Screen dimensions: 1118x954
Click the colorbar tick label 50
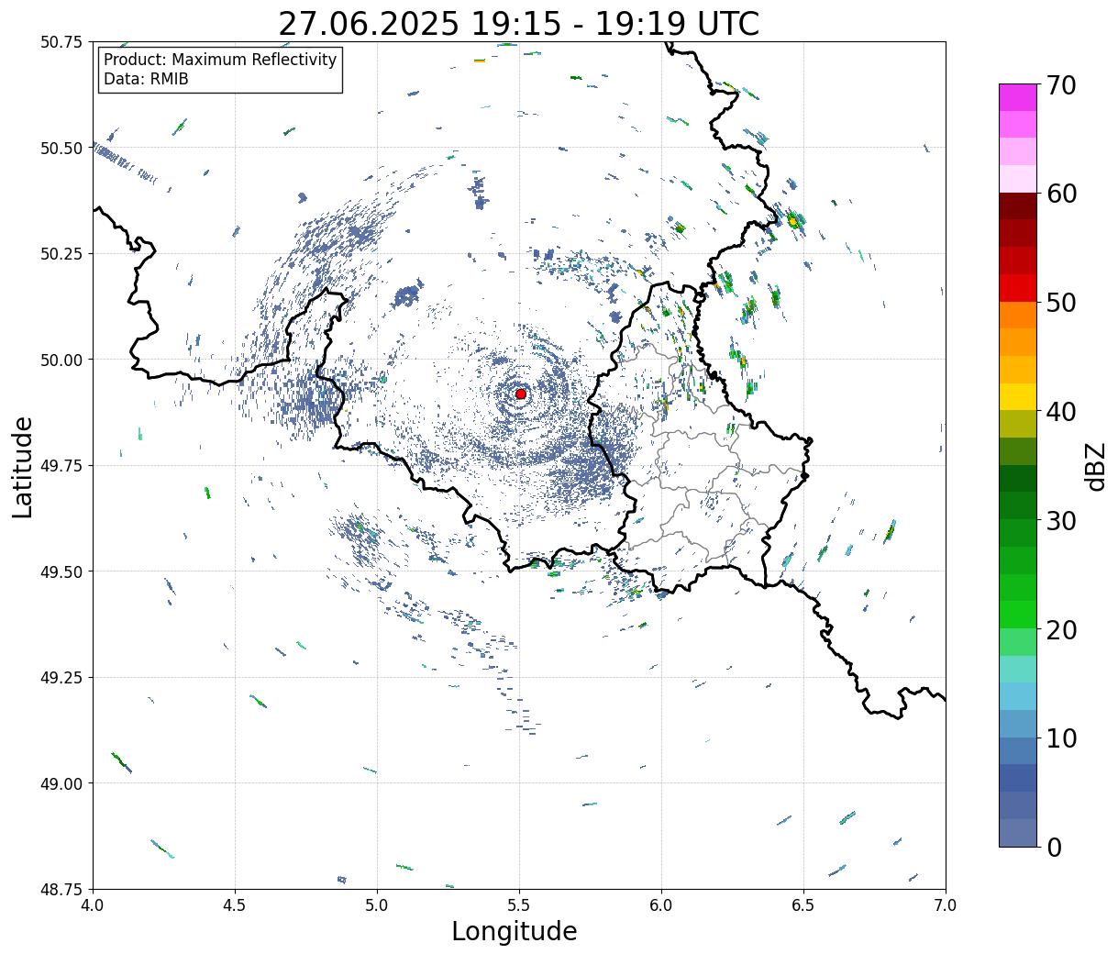1061,303
